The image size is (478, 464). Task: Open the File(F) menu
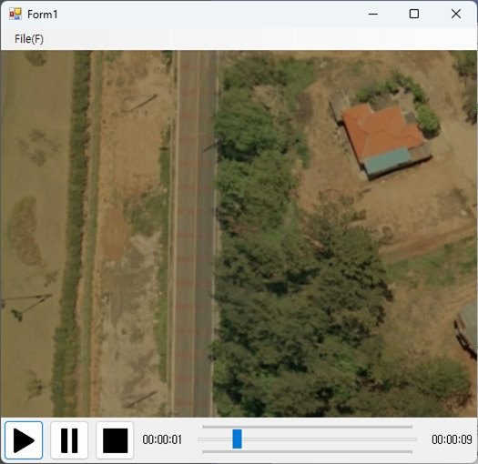[x=29, y=39]
